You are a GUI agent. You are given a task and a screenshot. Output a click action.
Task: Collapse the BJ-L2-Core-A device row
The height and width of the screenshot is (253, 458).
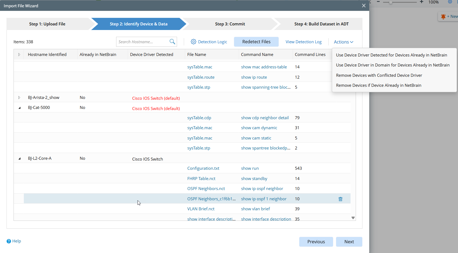coord(19,159)
